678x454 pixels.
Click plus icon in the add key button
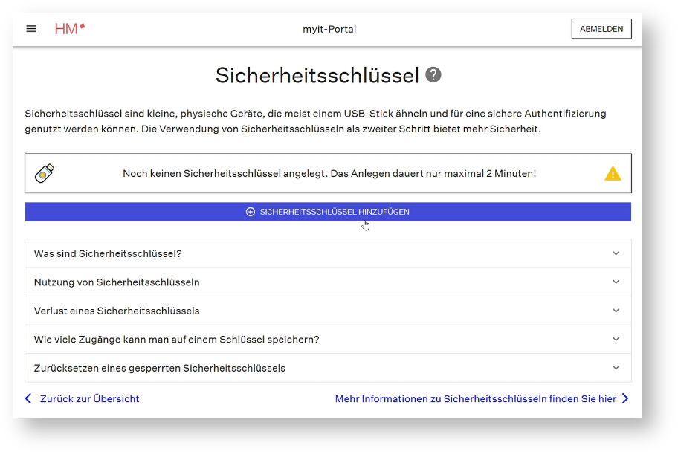pyautogui.click(x=251, y=212)
